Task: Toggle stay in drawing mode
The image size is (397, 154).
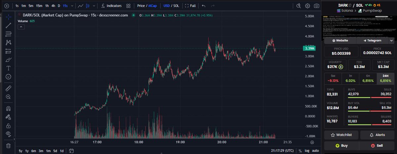Action: (9, 117)
